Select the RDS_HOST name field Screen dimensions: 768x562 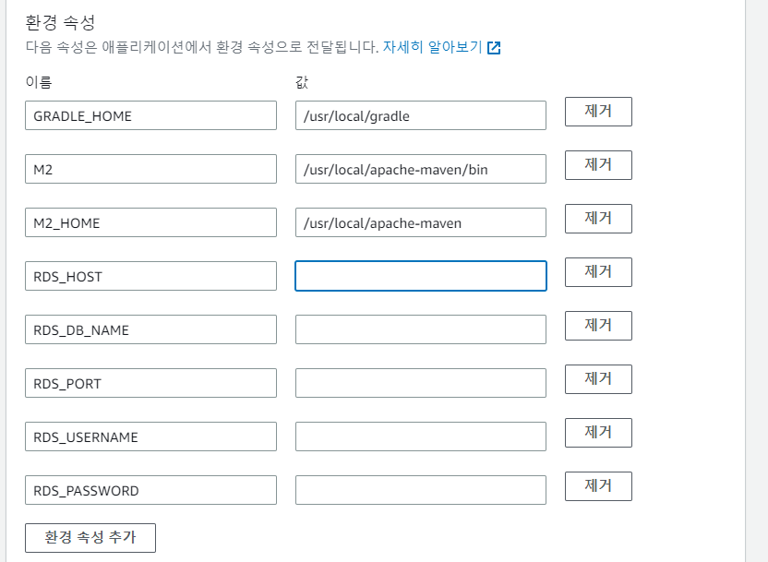(x=150, y=276)
